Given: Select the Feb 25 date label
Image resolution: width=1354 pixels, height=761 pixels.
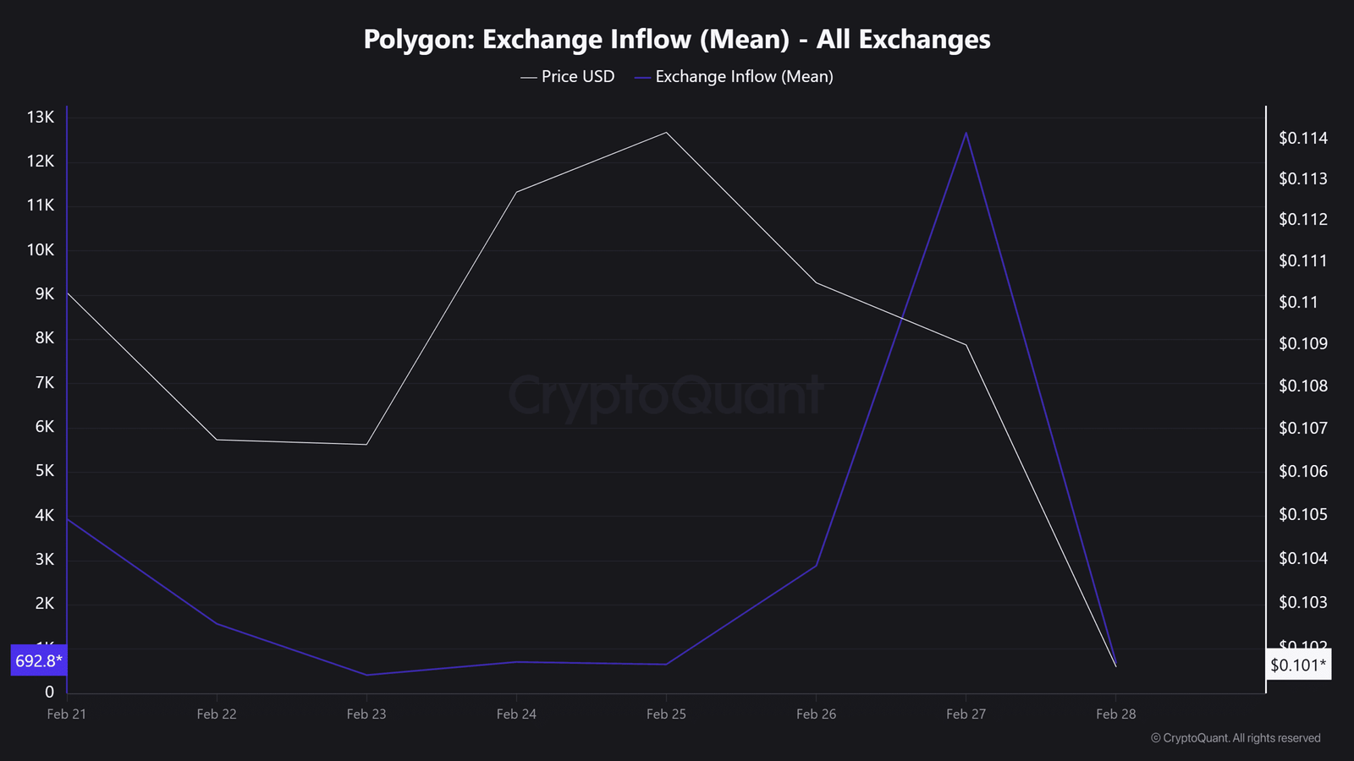Looking at the screenshot, I should tap(666, 714).
